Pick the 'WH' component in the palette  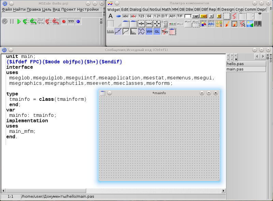[x=149, y=31]
